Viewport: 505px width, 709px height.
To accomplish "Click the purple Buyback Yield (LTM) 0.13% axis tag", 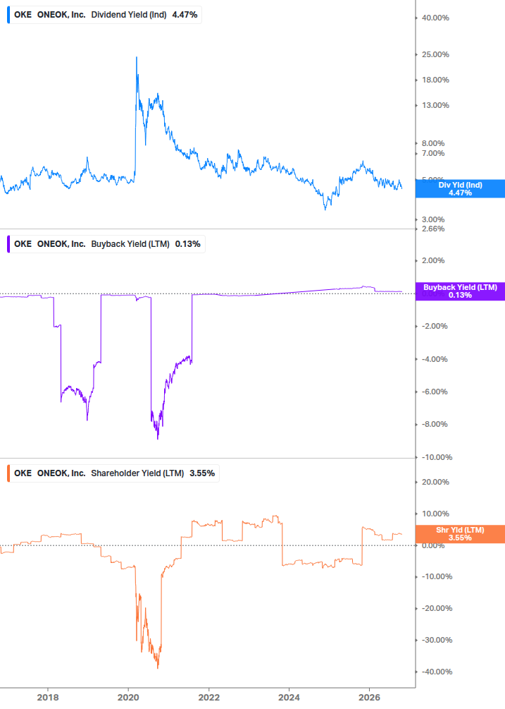I will coord(460,291).
